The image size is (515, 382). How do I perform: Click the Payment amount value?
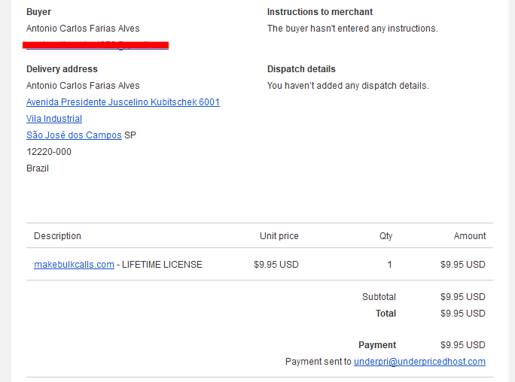(x=463, y=345)
